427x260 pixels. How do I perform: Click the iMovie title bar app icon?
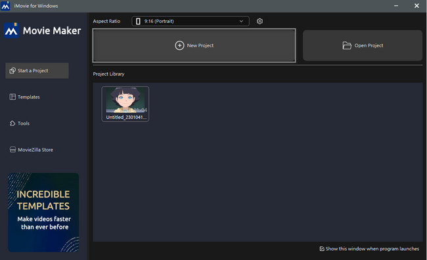(5, 6)
